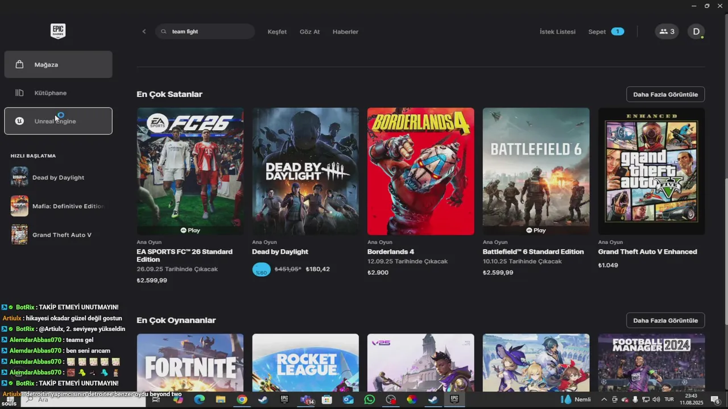Click the volume speaker tray icon

coord(656,399)
